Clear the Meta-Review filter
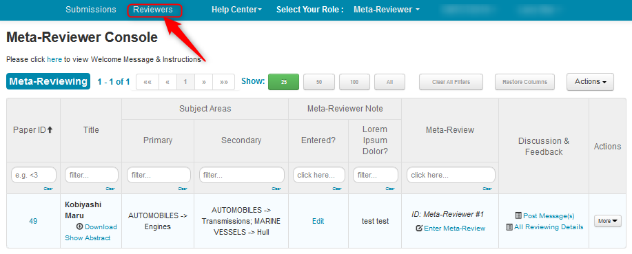The image size is (632, 254). [x=487, y=189]
